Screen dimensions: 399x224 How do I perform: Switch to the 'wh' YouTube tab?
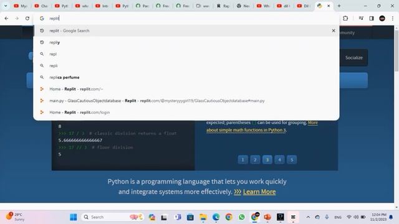(82, 6)
